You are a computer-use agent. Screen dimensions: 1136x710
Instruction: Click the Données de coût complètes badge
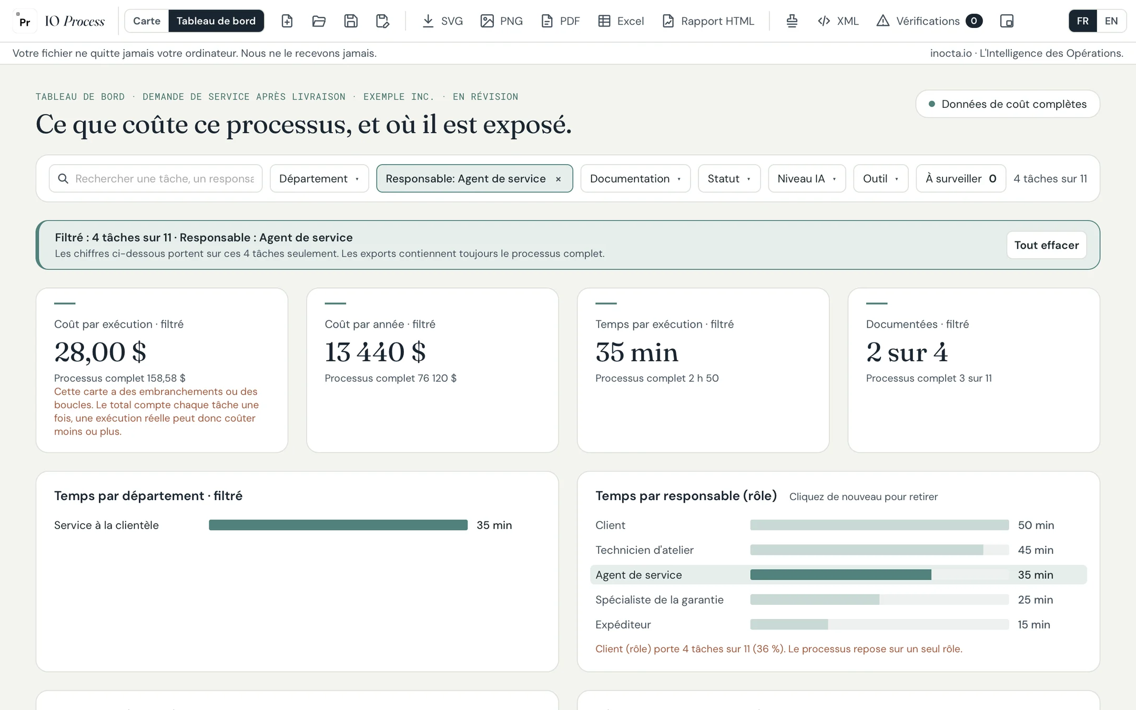click(1008, 104)
